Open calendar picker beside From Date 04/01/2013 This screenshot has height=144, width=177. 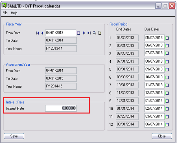(78, 33)
